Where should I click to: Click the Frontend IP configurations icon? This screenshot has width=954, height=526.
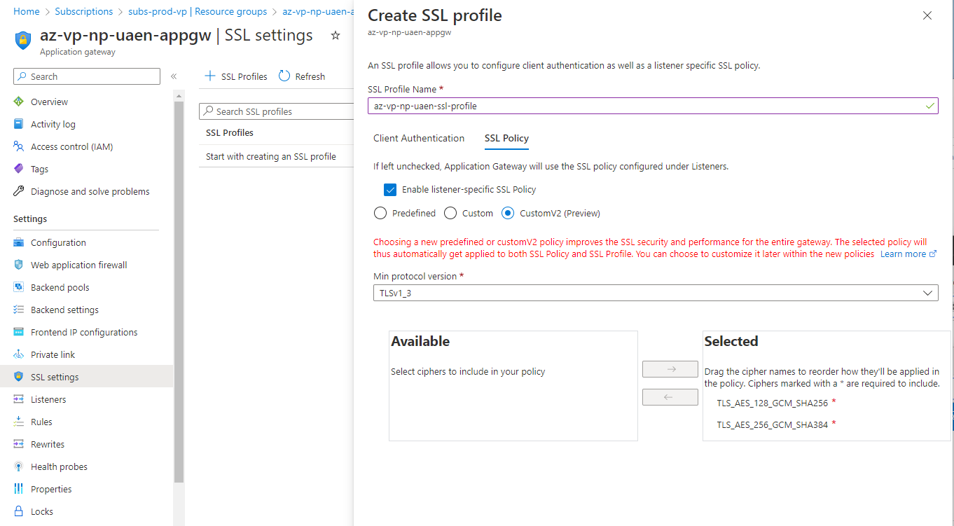tap(19, 332)
